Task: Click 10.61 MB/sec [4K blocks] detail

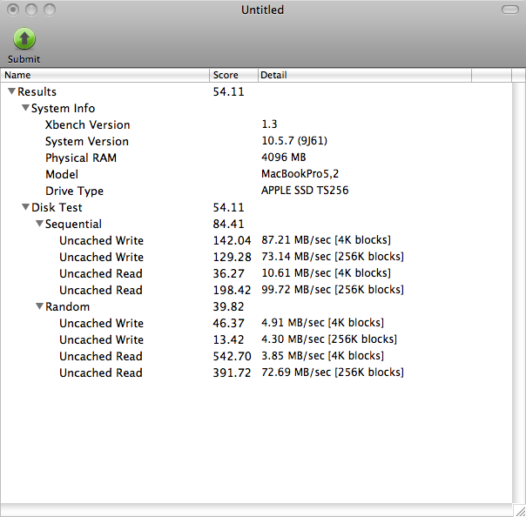Action: (326, 273)
